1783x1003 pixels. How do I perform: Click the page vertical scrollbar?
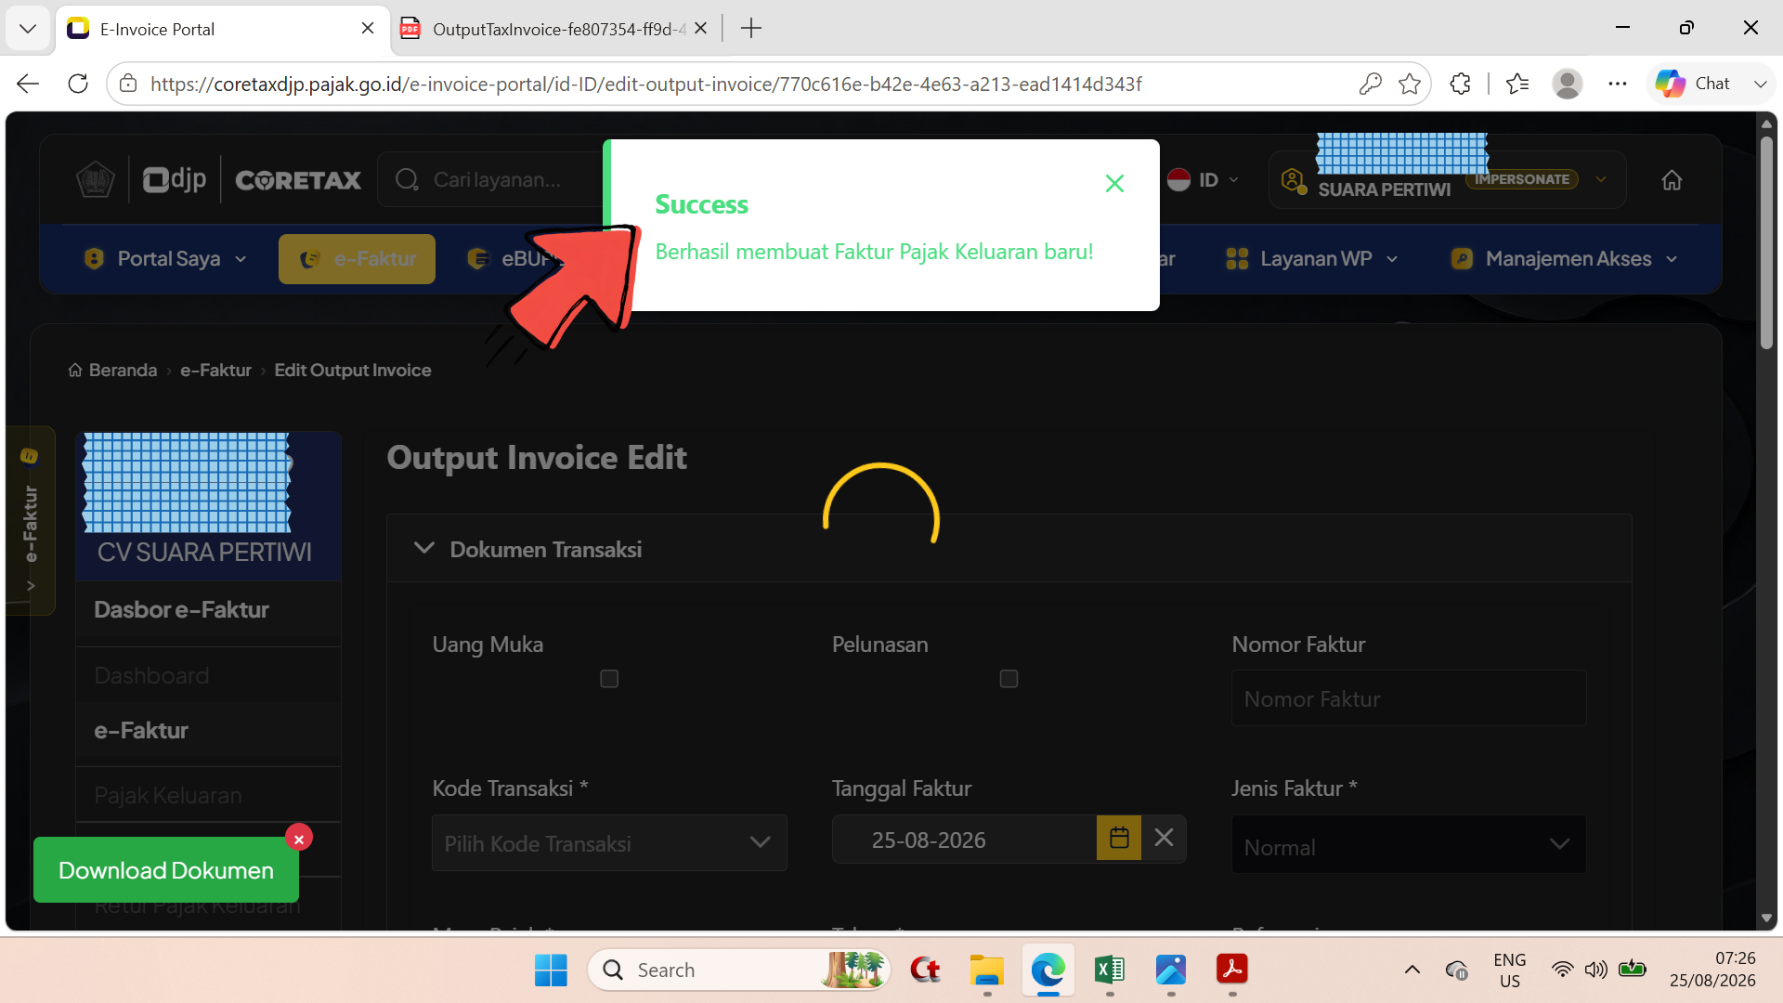click(x=1766, y=243)
